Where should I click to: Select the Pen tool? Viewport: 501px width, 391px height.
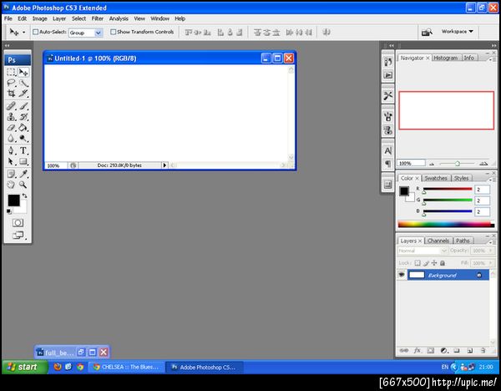[x=11, y=150]
